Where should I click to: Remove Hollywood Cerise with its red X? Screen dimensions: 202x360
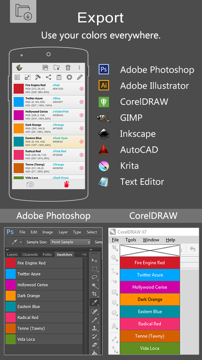[x=81, y=115]
